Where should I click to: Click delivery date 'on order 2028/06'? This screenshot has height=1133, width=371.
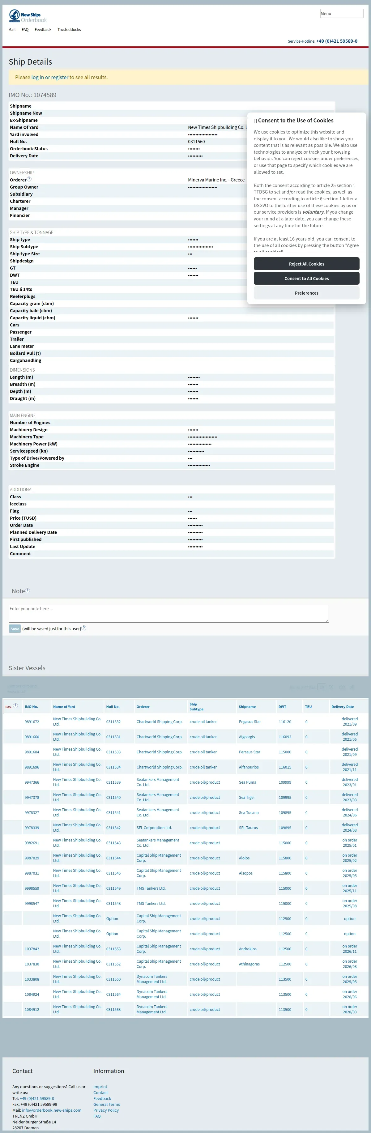click(x=350, y=995)
